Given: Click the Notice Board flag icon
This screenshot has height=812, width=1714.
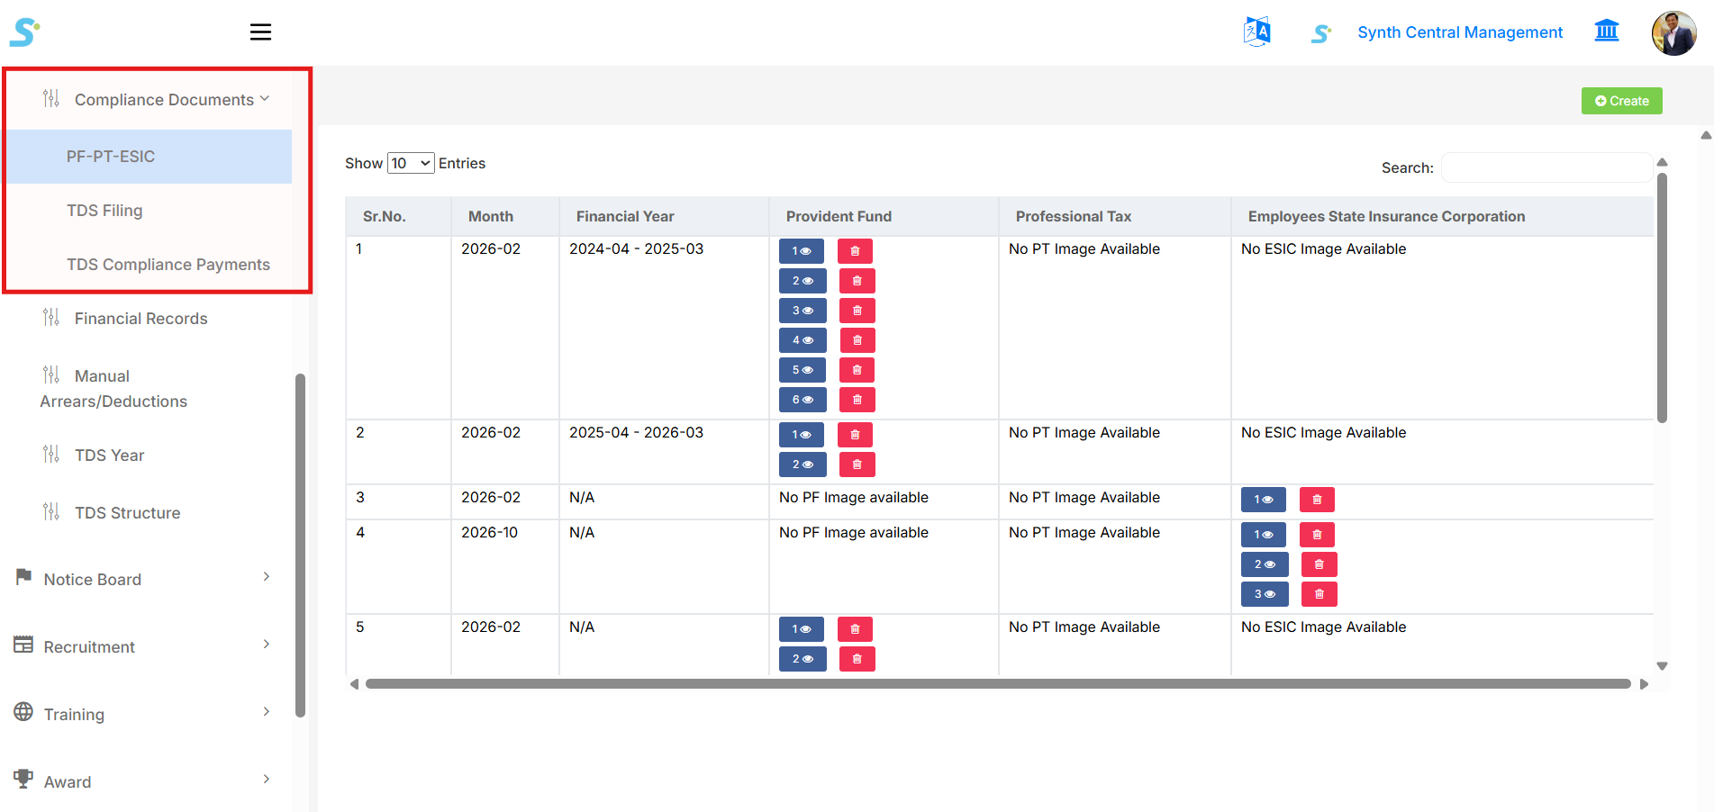Looking at the screenshot, I should coord(23,576).
